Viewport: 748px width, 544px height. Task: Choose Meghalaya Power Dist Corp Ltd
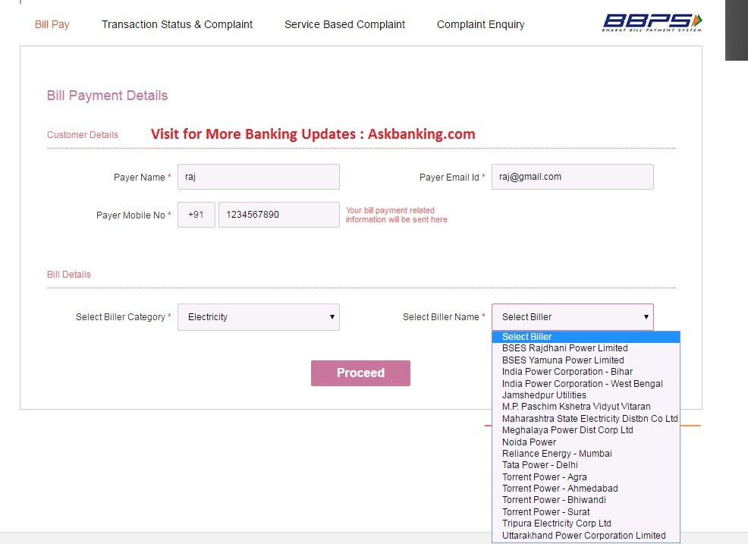(x=586, y=430)
